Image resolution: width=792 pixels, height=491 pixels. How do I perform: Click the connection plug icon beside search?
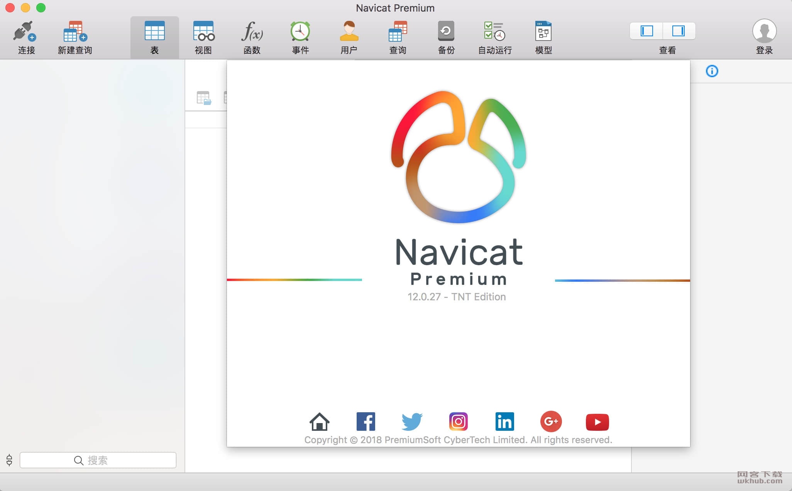pos(9,460)
